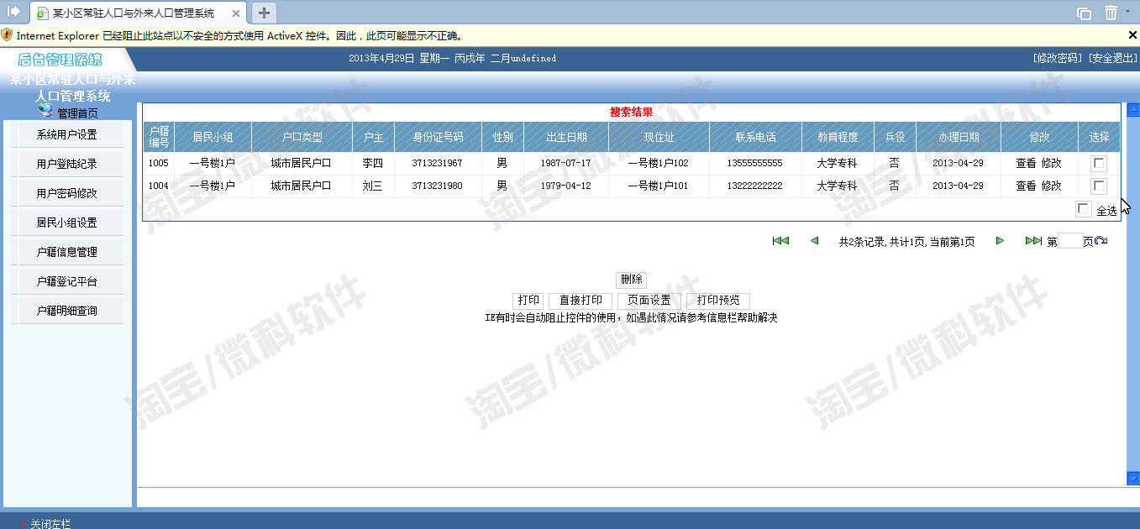Click 修改 for 刘三 record

[x=1052, y=186]
